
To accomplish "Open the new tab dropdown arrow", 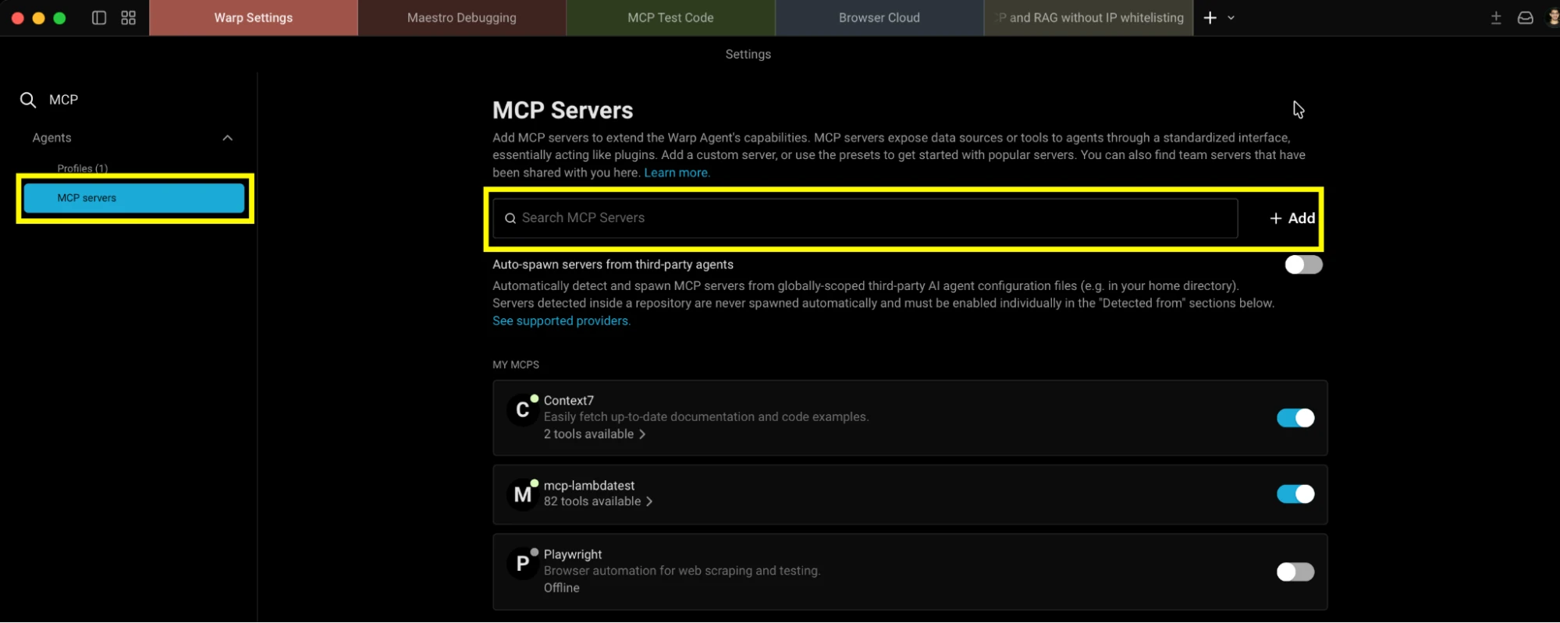I will click(1231, 18).
